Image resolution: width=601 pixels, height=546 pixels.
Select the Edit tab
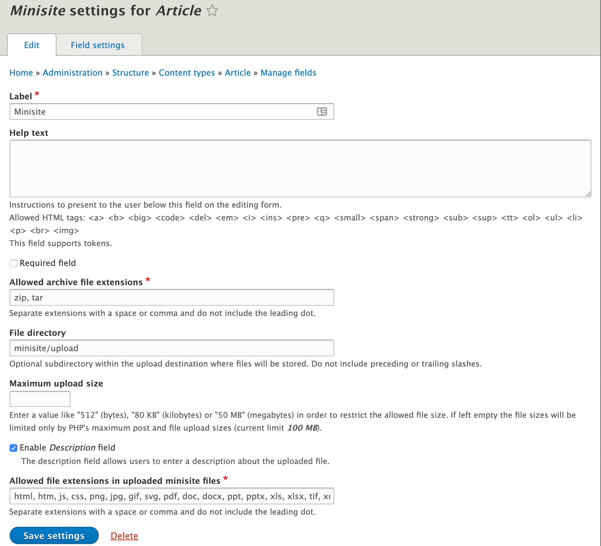(x=32, y=45)
